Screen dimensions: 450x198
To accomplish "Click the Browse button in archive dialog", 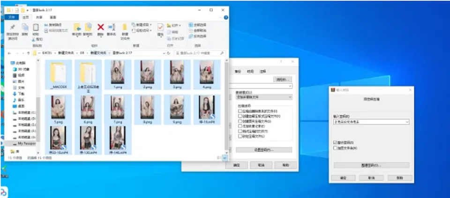I will coord(283,79).
